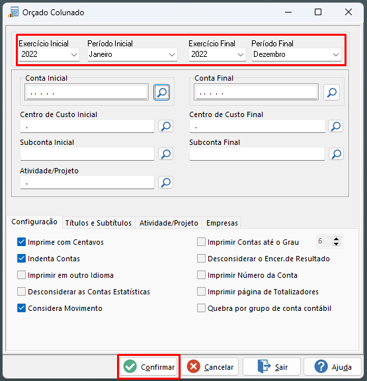The height and width of the screenshot is (381, 367).
Task: Close the Orçado Colunado window
Action: (x=348, y=12)
